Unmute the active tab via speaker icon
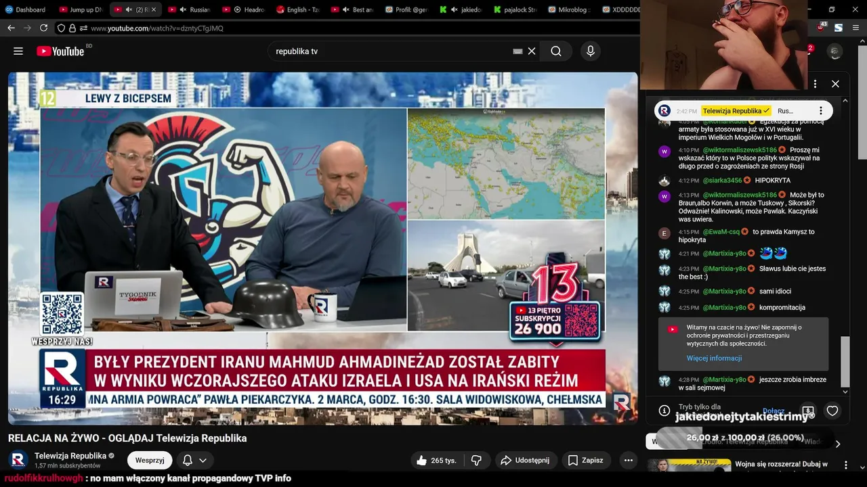 click(x=129, y=9)
